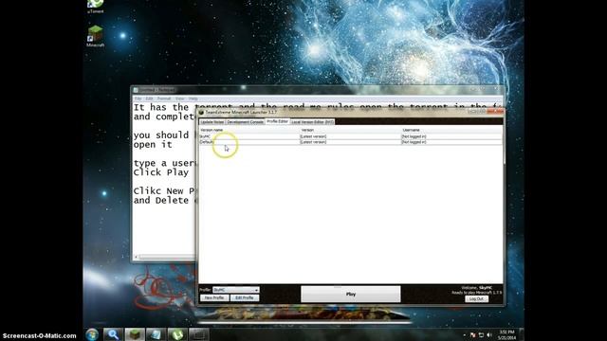Click the taskbar clock showing 3:51 PM

(506, 334)
